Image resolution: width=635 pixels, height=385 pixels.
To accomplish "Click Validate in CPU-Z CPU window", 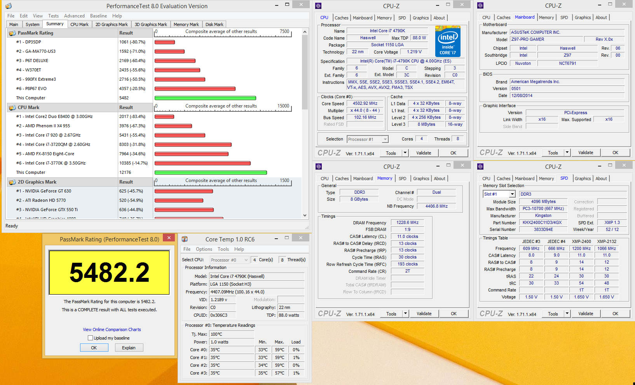I will click(x=424, y=153).
